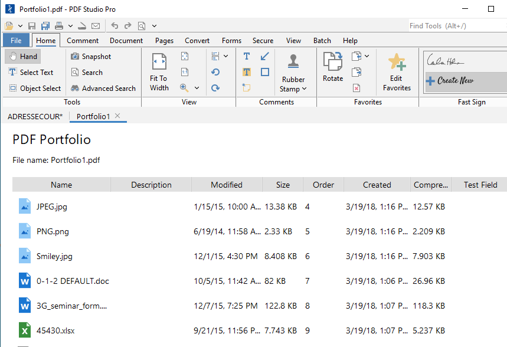The height and width of the screenshot is (347, 507).
Task: Switch to the Object Select tool
Action: (35, 89)
